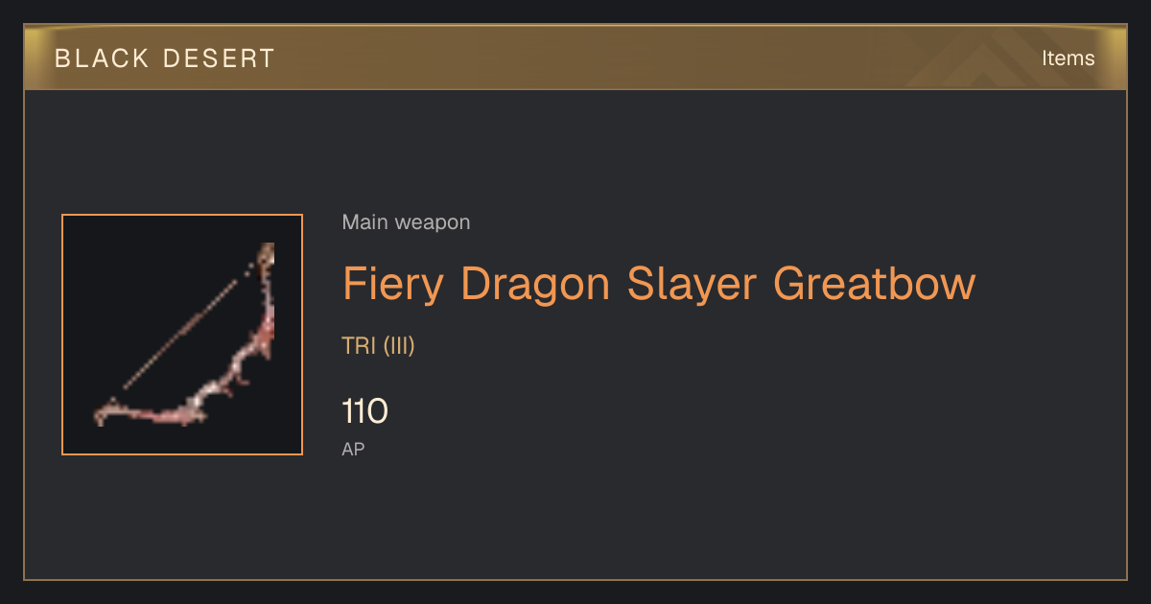Viewport: 1151px width, 604px height.
Task: Click the AP stat label
Action: (353, 449)
